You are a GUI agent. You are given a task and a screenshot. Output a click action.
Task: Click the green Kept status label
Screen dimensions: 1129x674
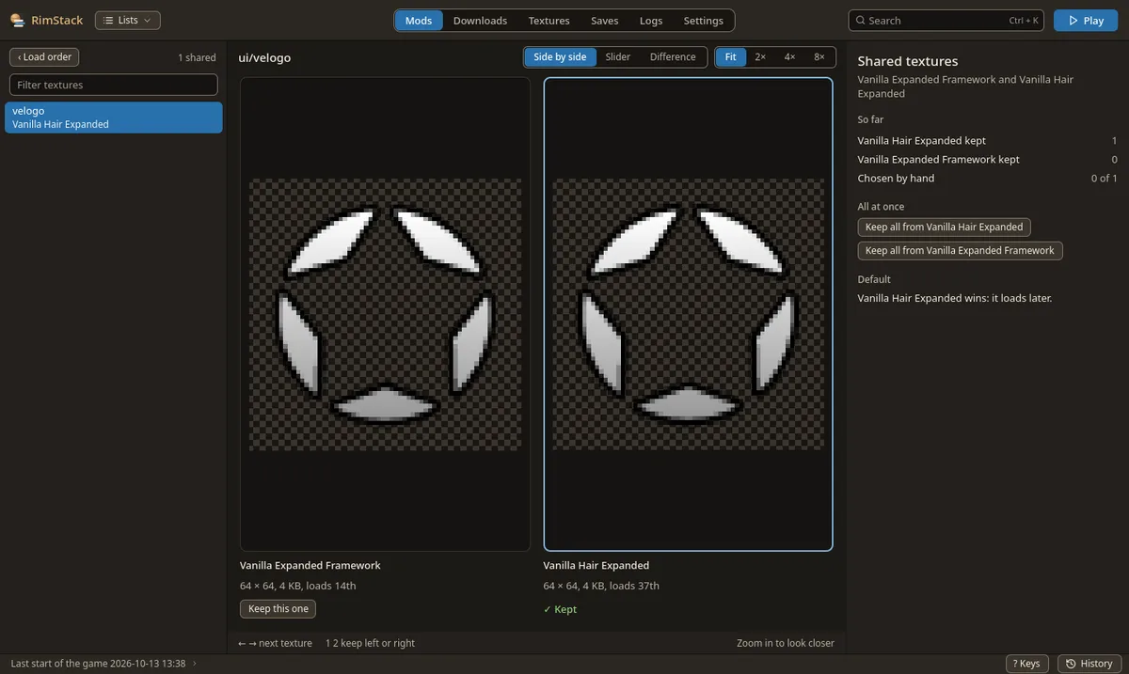(x=560, y=609)
